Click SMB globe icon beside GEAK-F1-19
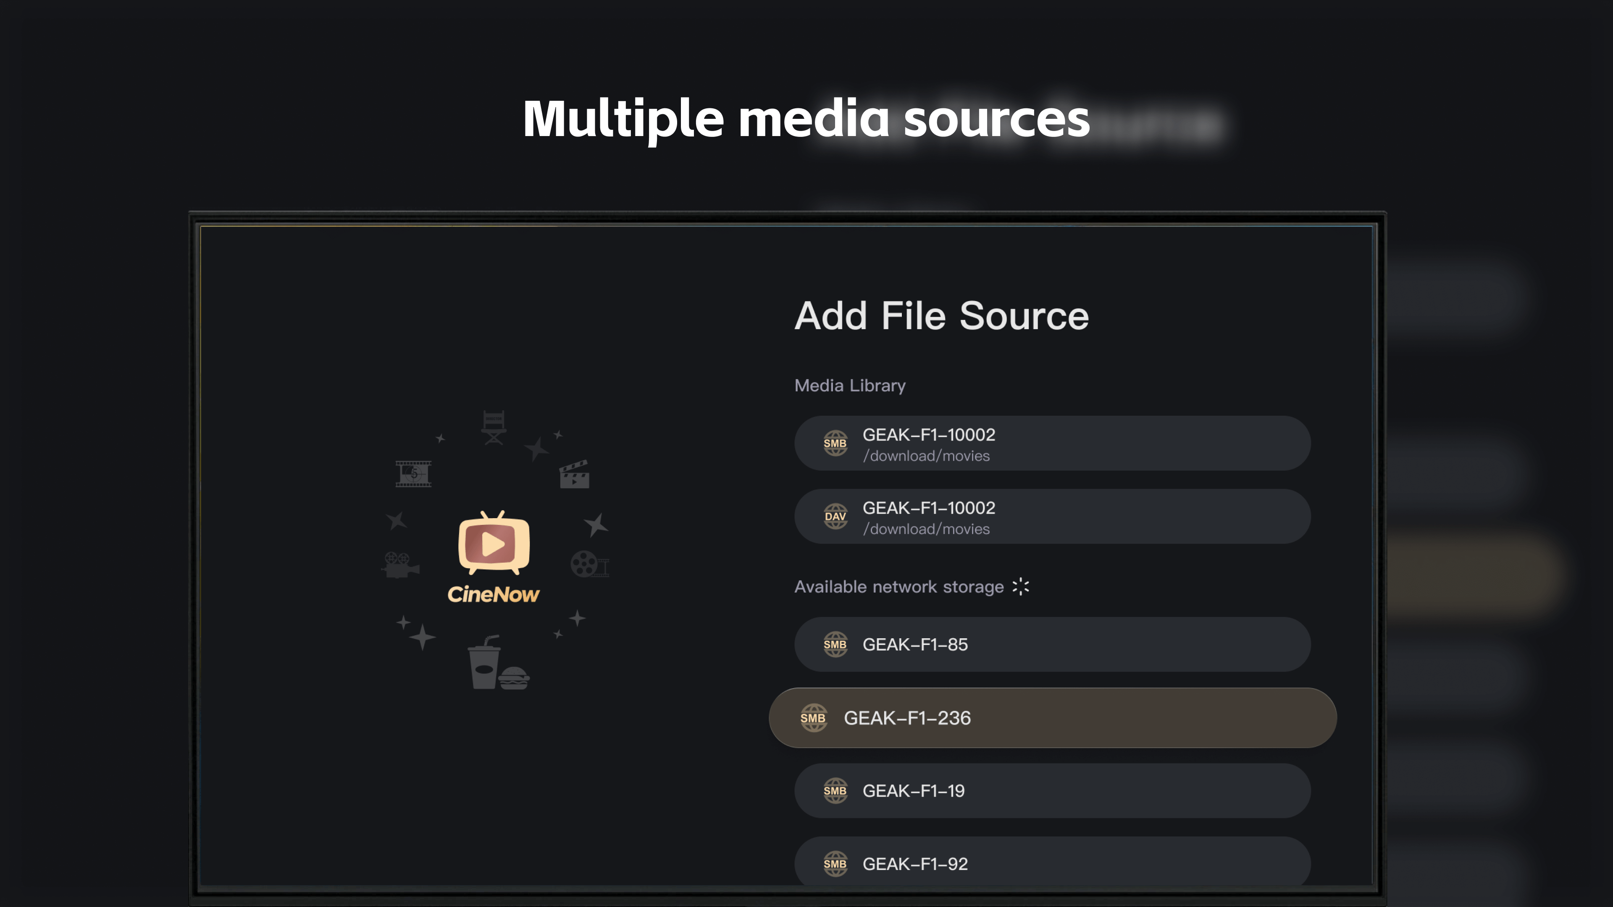 click(x=835, y=791)
